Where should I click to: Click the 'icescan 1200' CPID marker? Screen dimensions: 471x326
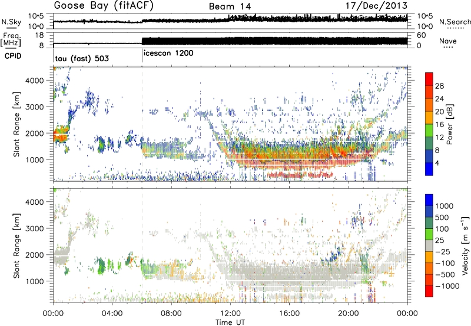(168, 53)
